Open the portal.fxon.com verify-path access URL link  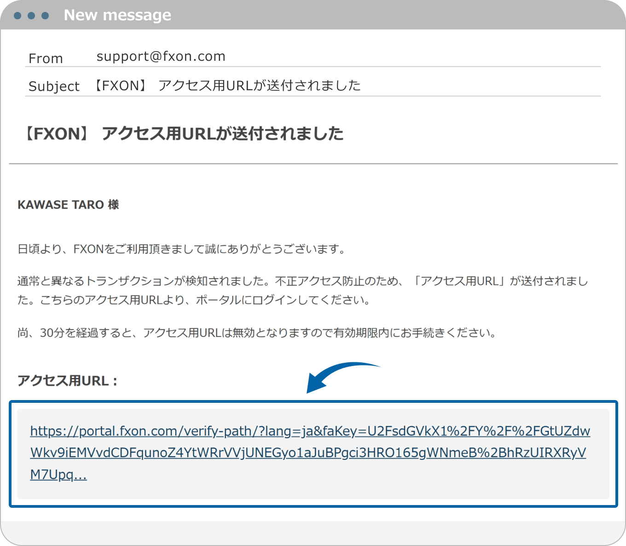(x=310, y=453)
